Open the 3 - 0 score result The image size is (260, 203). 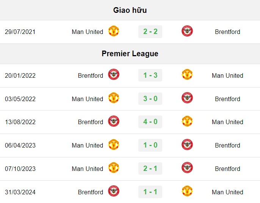(150, 99)
